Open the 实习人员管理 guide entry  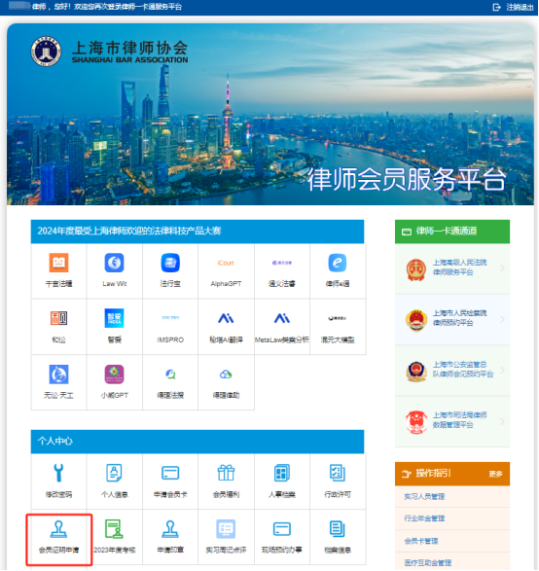point(424,496)
